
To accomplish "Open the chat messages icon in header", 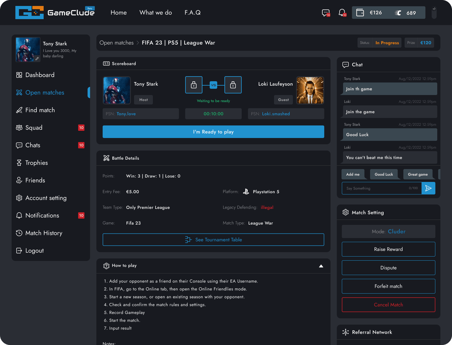I will 326,13.
